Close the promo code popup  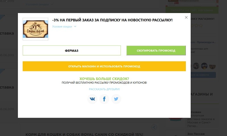point(186,18)
